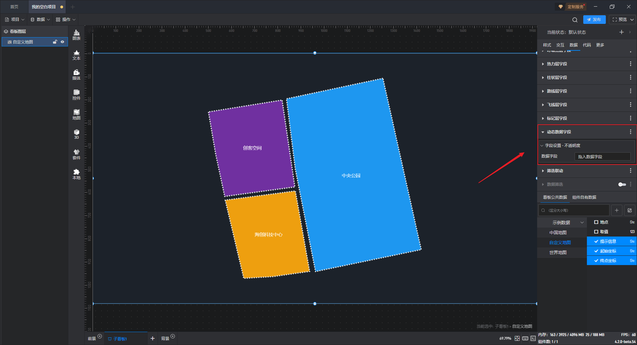Viewport: 637px width, 345px height.
Task: Select 中国地图 dataset
Action: pyautogui.click(x=558, y=233)
